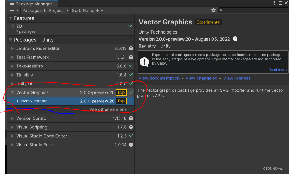This screenshot has width=289, height=174.
Task: Click update arrow icon for Visual Scripting
Action: (x=131, y=127)
